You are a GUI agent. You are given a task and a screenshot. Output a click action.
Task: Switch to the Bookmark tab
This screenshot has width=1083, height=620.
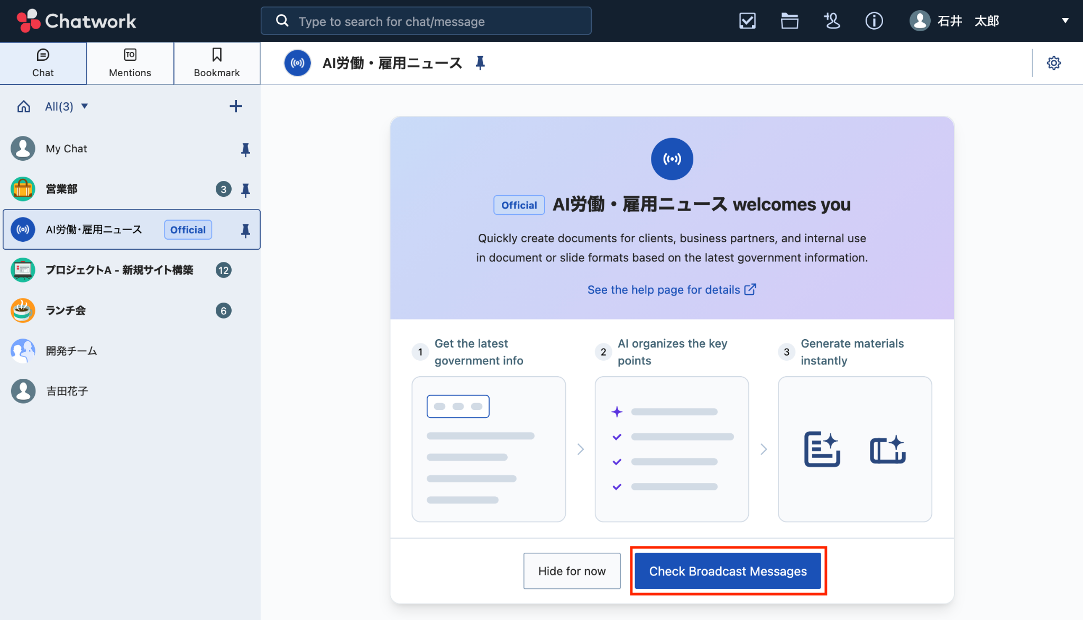pos(217,63)
